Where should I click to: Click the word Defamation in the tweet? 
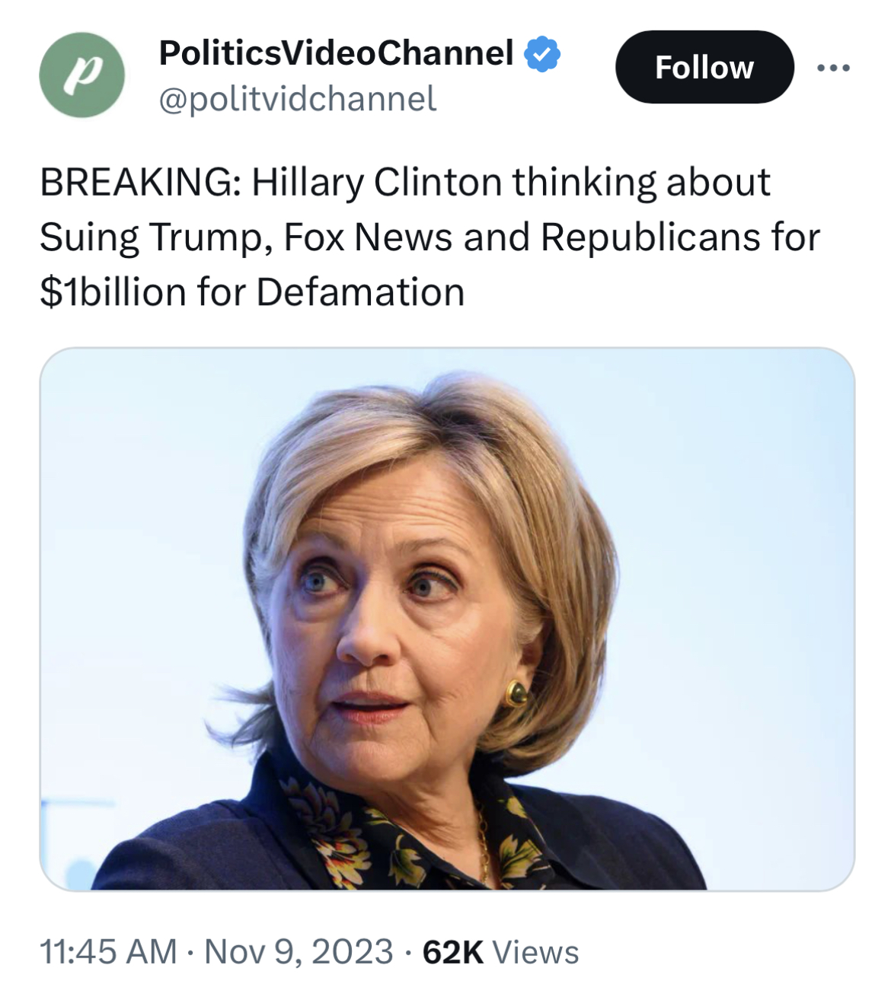coord(360,292)
